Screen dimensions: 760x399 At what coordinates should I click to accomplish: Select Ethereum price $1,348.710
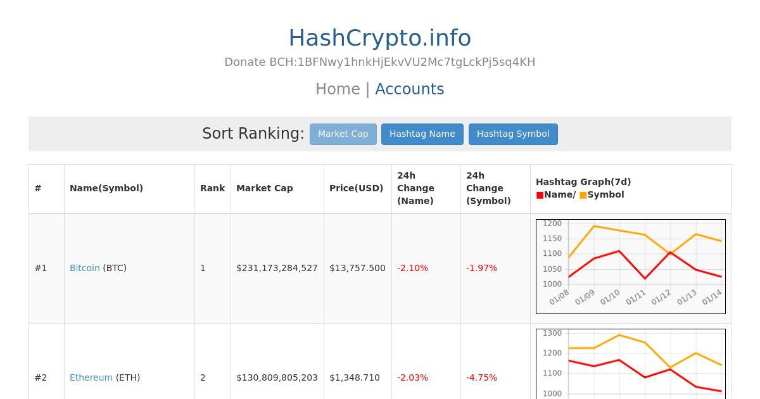pyautogui.click(x=355, y=378)
